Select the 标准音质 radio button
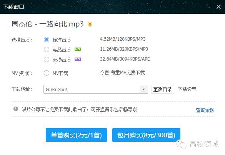The height and width of the screenshot is (155, 225). click(47, 40)
